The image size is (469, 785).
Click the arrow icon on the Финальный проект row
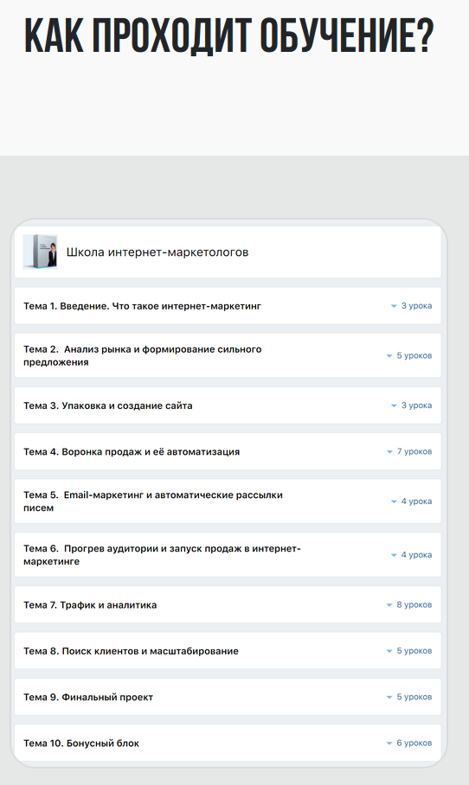pyautogui.click(x=389, y=697)
